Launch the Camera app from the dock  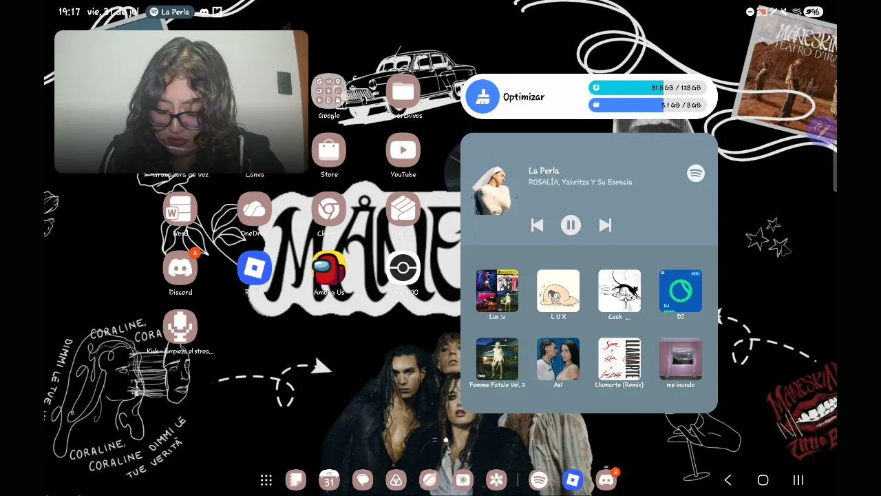coord(463,480)
